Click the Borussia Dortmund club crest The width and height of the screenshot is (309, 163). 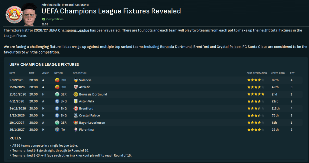76,94
